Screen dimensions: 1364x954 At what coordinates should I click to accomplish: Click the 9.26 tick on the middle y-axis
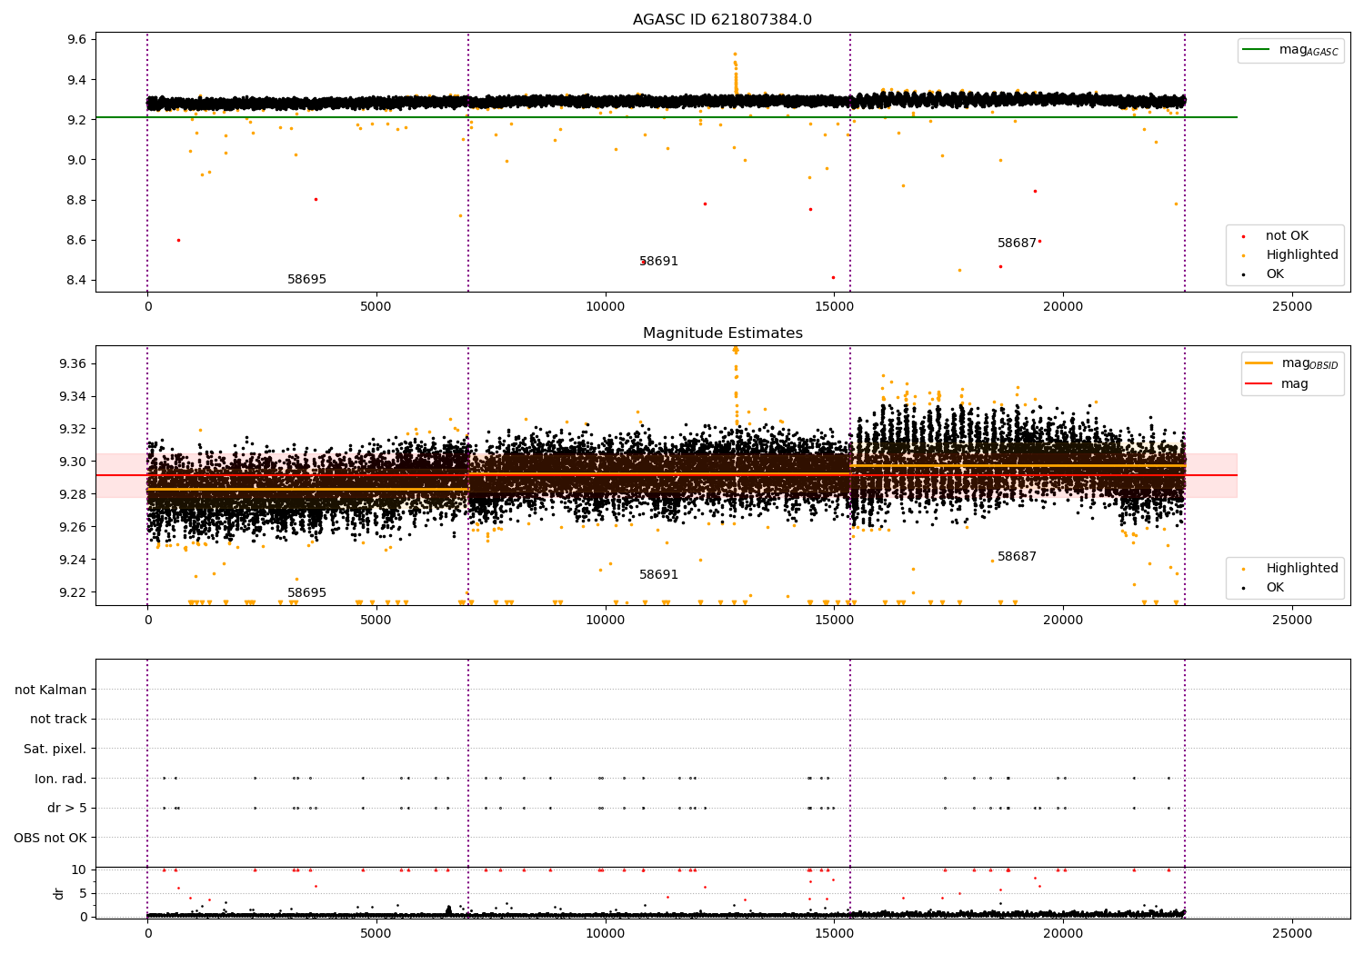tap(73, 528)
